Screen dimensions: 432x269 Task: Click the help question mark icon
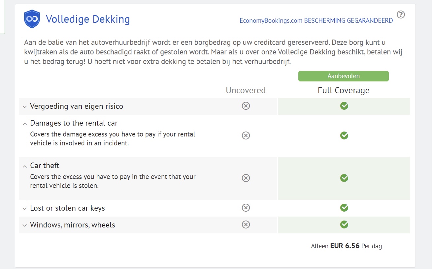[x=401, y=15]
